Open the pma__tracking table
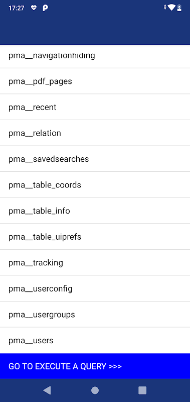 pyautogui.click(x=95, y=262)
